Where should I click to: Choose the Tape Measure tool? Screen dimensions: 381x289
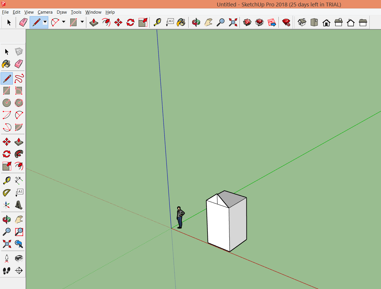[6, 180]
